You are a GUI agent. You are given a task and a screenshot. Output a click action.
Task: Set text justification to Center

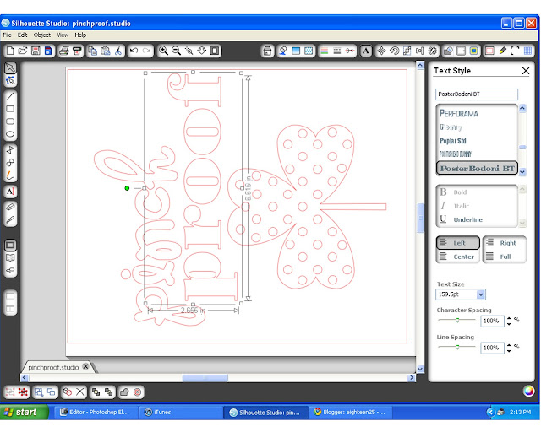click(x=458, y=256)
